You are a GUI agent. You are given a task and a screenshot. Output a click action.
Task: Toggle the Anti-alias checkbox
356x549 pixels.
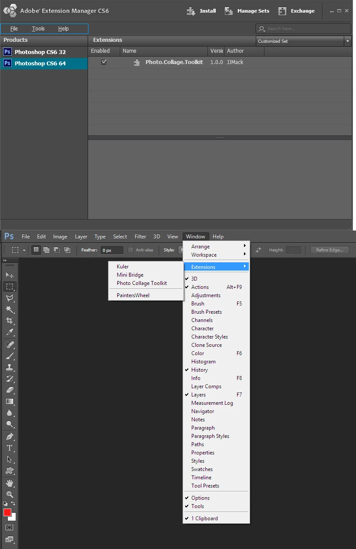(131, 250)
